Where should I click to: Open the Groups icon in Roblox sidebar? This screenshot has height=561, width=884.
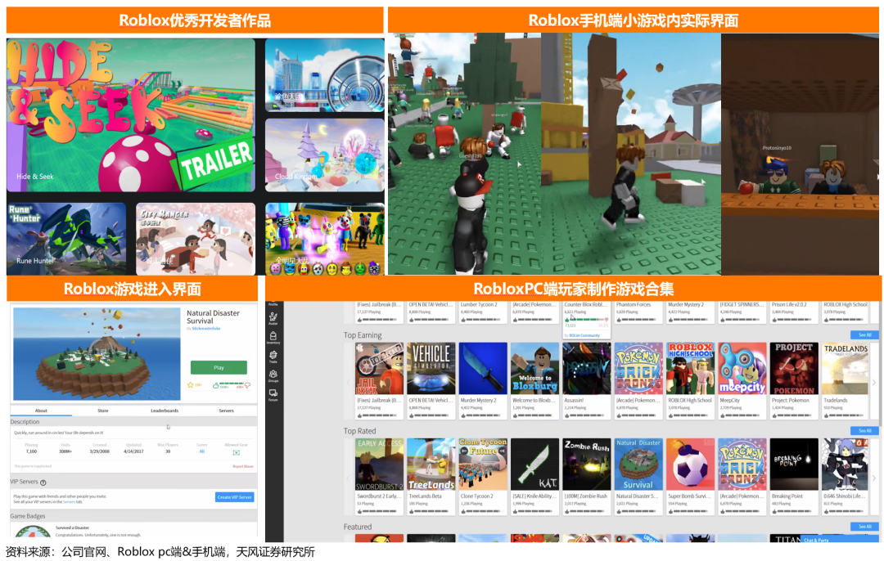tap(273, 375)
